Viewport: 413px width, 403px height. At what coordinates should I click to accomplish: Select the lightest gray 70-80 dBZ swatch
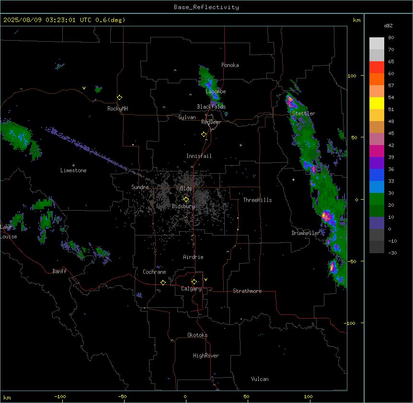[x=377, y=44]
